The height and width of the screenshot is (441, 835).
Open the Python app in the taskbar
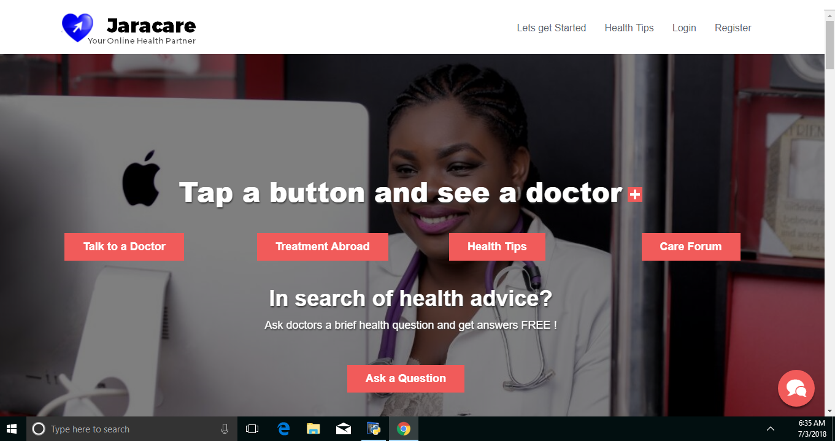[374, 429]
